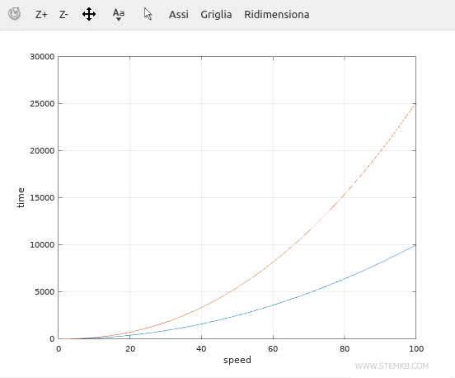Choose the Aa insert text tool
This screenshot has height=378, width=455.
pyautogui.click(x=119, y=13)
